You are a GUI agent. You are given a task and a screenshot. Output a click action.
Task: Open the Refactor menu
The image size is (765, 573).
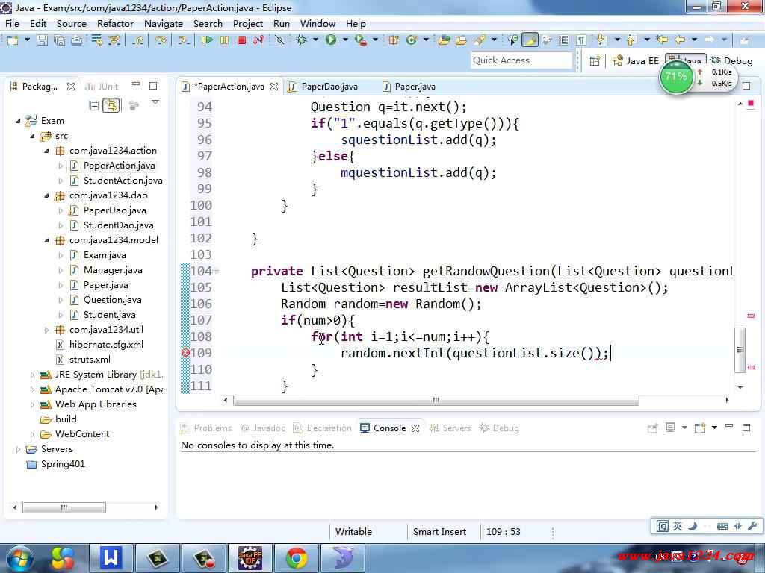115,23
